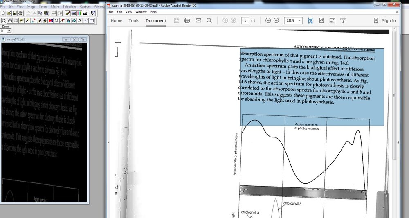
Task: Select the Magic Wand tool
Action: [x=27, y=20]
